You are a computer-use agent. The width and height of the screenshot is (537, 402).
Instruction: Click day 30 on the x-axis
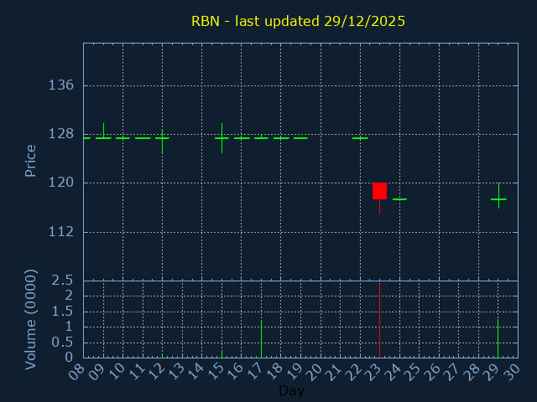click(x=513, y=373)
